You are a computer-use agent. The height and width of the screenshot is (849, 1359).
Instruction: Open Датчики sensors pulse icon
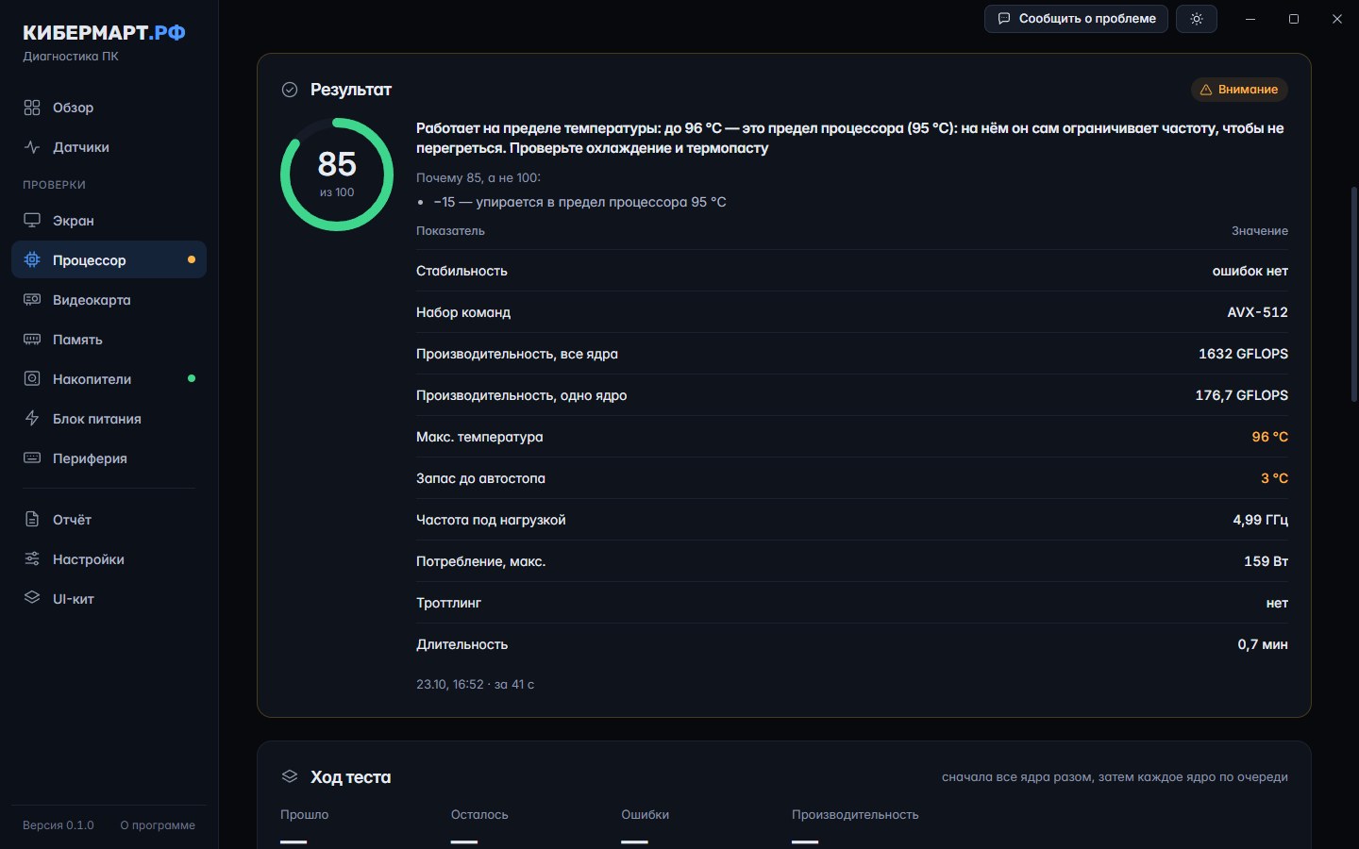(x=32, y=147)
